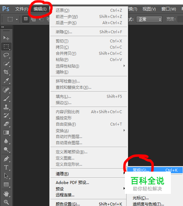183x206 pixels.
Task: Choose 前进一步(W) menu item
Action: [x=89, y=16]
